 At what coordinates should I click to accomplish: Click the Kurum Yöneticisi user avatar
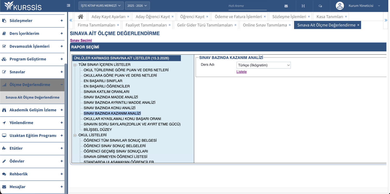click(339, 6)
